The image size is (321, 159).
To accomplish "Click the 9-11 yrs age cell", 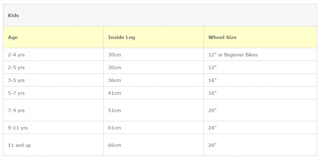I will [18, 128].
